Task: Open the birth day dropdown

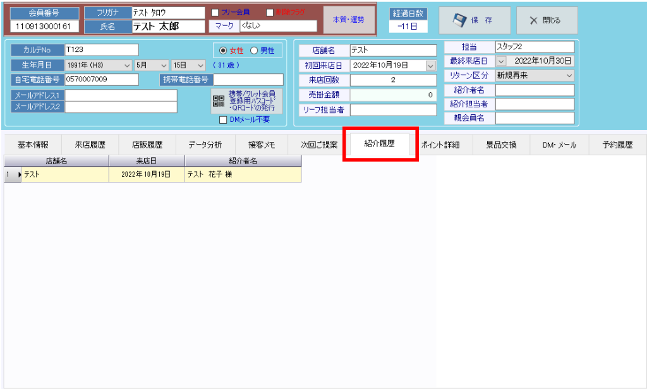Action: point(200,65)
